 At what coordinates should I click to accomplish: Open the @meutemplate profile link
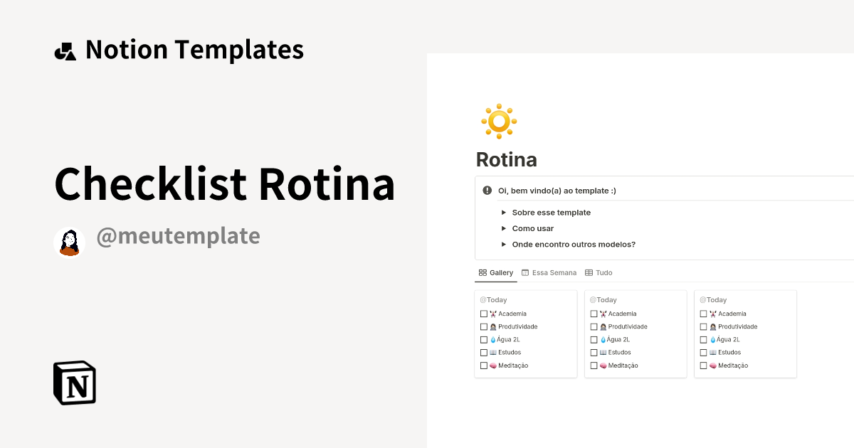(x=179, y=235)
